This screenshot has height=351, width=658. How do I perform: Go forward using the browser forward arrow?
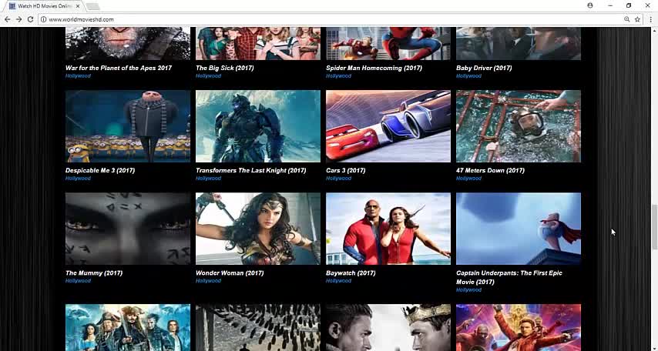pyautogui.click(x=19, y=19)
